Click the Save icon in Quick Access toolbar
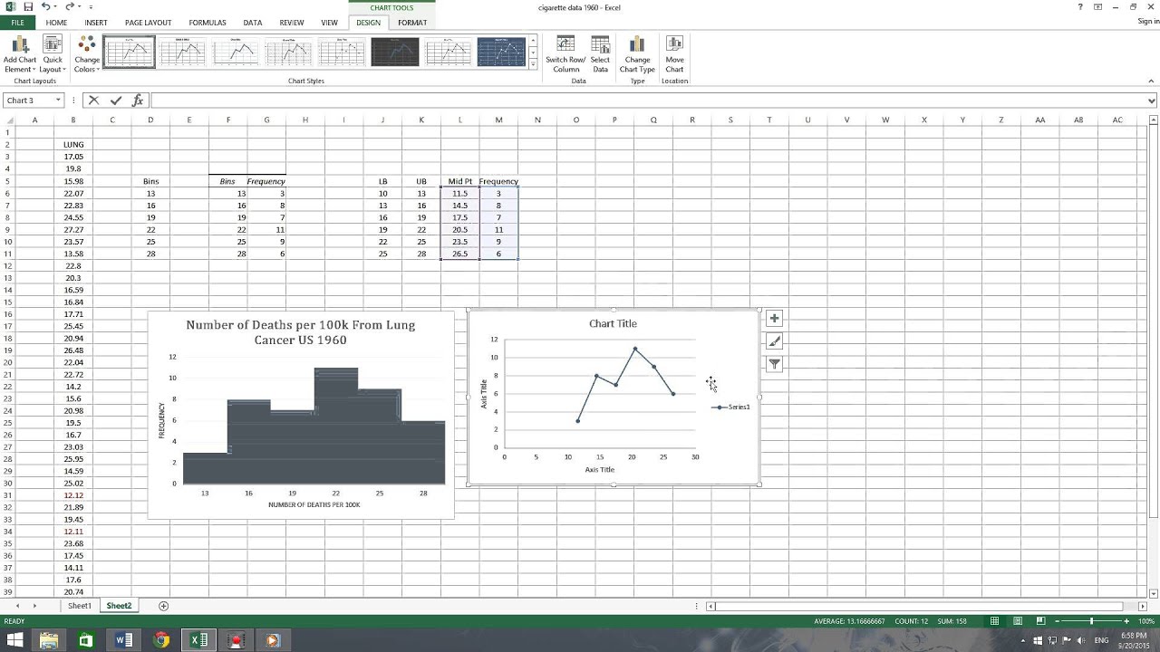Screen dimensions: 1160x652 [x=28, y=7]
